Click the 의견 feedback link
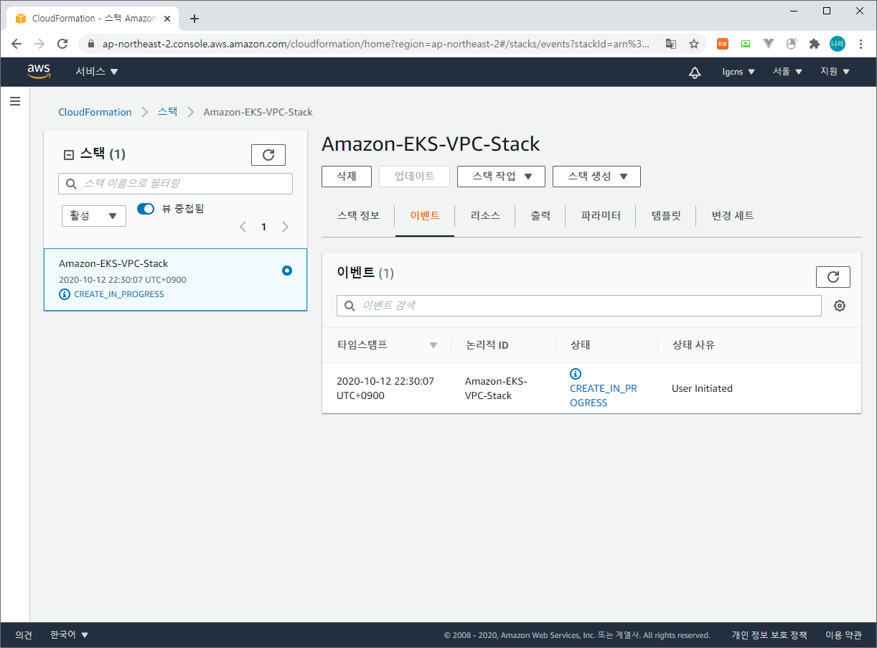Viewport: 877px width, 648px height. coord(24,635)
